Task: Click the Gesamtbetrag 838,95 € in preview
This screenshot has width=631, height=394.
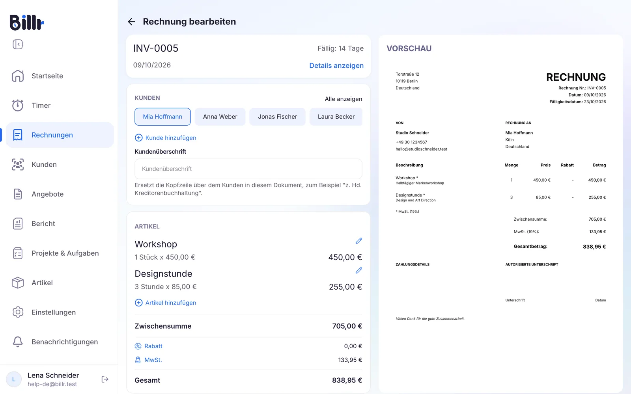Action: pos(594,247)
